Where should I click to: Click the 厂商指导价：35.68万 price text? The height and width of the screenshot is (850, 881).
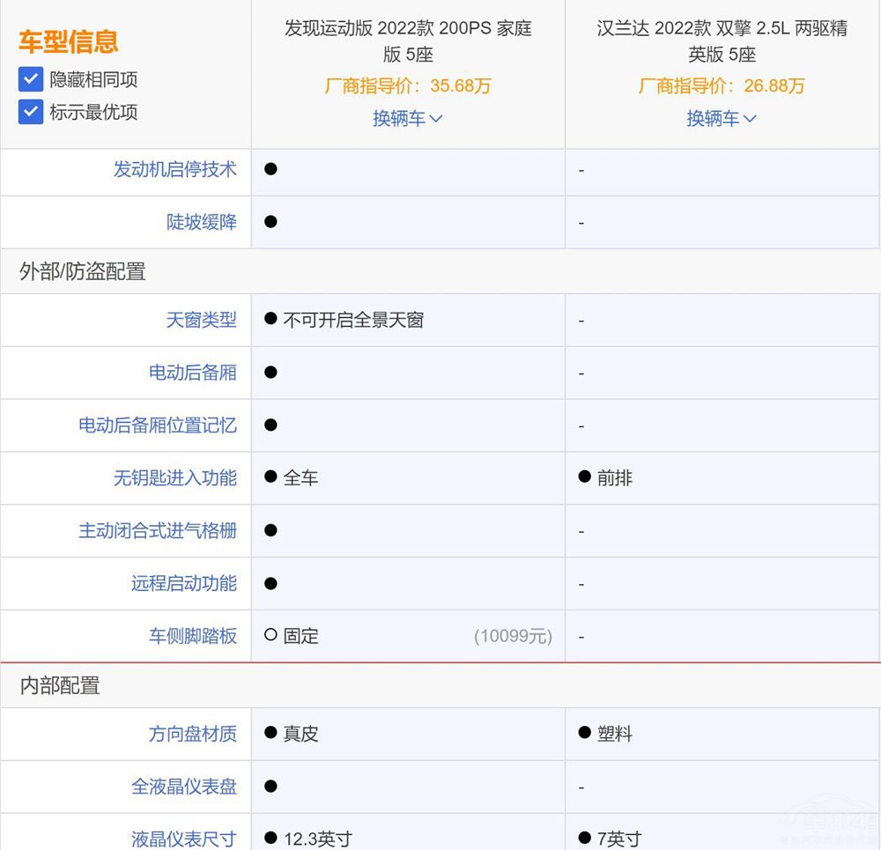pos(407,86)
